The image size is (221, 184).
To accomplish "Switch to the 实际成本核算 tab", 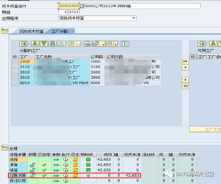I will 31,31.
